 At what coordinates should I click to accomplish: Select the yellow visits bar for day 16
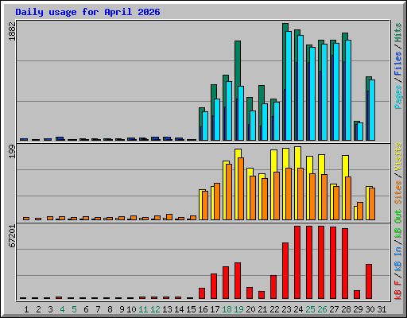(200, 204)
